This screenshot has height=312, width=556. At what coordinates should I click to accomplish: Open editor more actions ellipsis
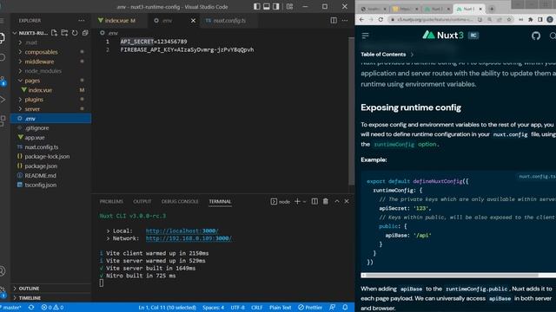(x=345, y=21)
